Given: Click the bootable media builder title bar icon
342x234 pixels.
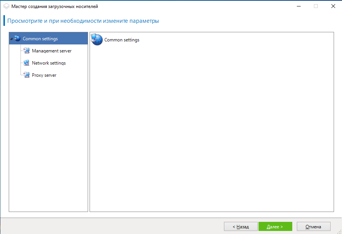Looking at the screenshot, I should point(6,6).
